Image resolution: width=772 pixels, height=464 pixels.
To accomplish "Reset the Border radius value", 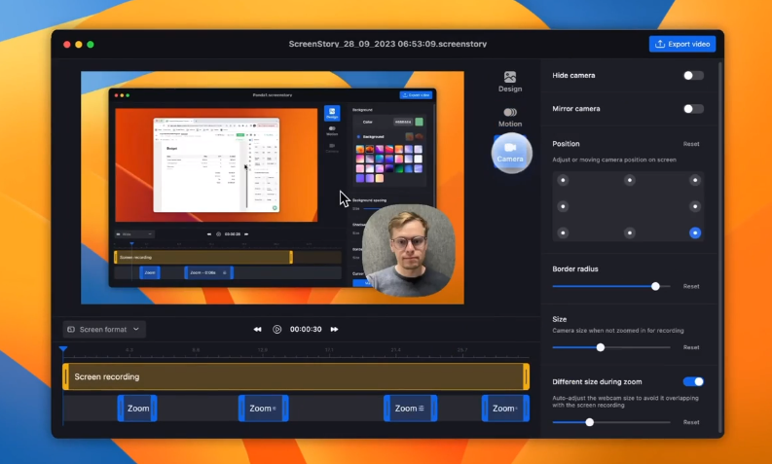I will click(691, 286).
